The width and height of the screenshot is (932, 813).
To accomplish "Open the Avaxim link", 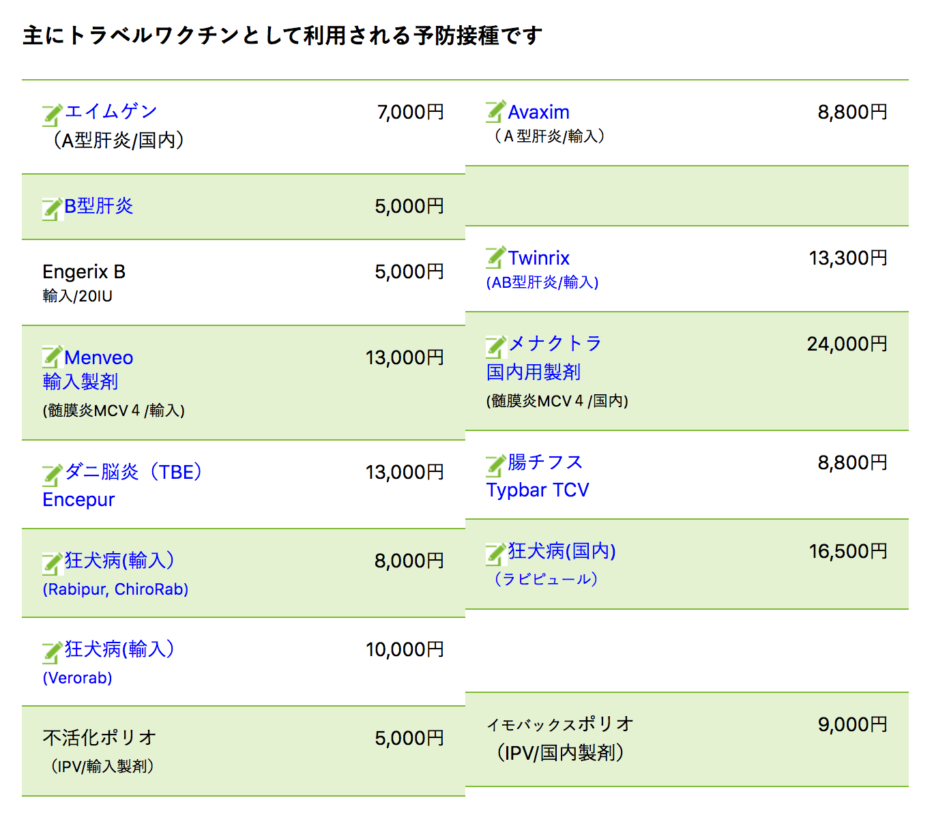I will pyautogui.click(x=539, y=112).
